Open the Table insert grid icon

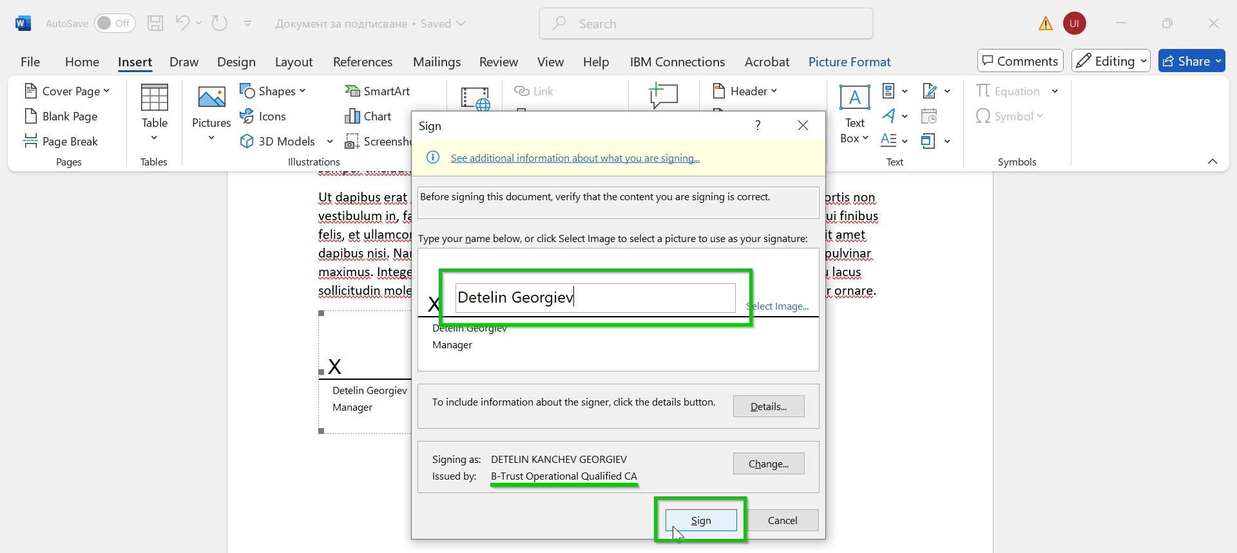155,98
